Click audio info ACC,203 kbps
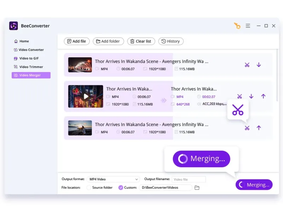The image size is (283, 212). point(214,104)
